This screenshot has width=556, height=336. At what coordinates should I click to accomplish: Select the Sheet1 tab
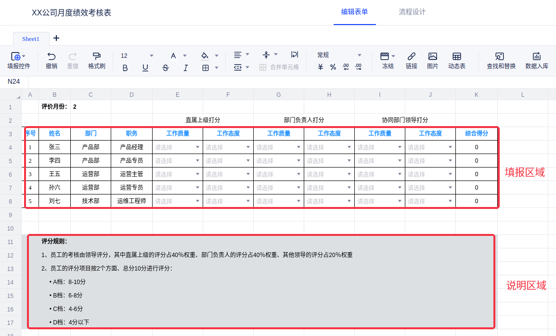click(x=31, y=39)
